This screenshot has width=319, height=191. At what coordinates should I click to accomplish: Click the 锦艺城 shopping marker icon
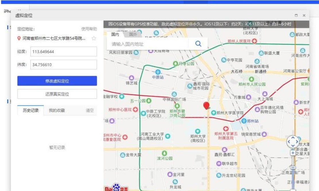tap(132, 78)
